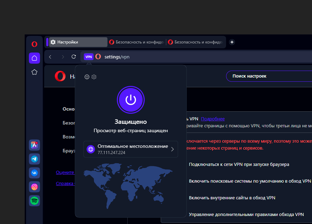Switch to the second Безопасность и конфиденциальность tab
This screenshot has width=312, height=224.
click(195, 42)
